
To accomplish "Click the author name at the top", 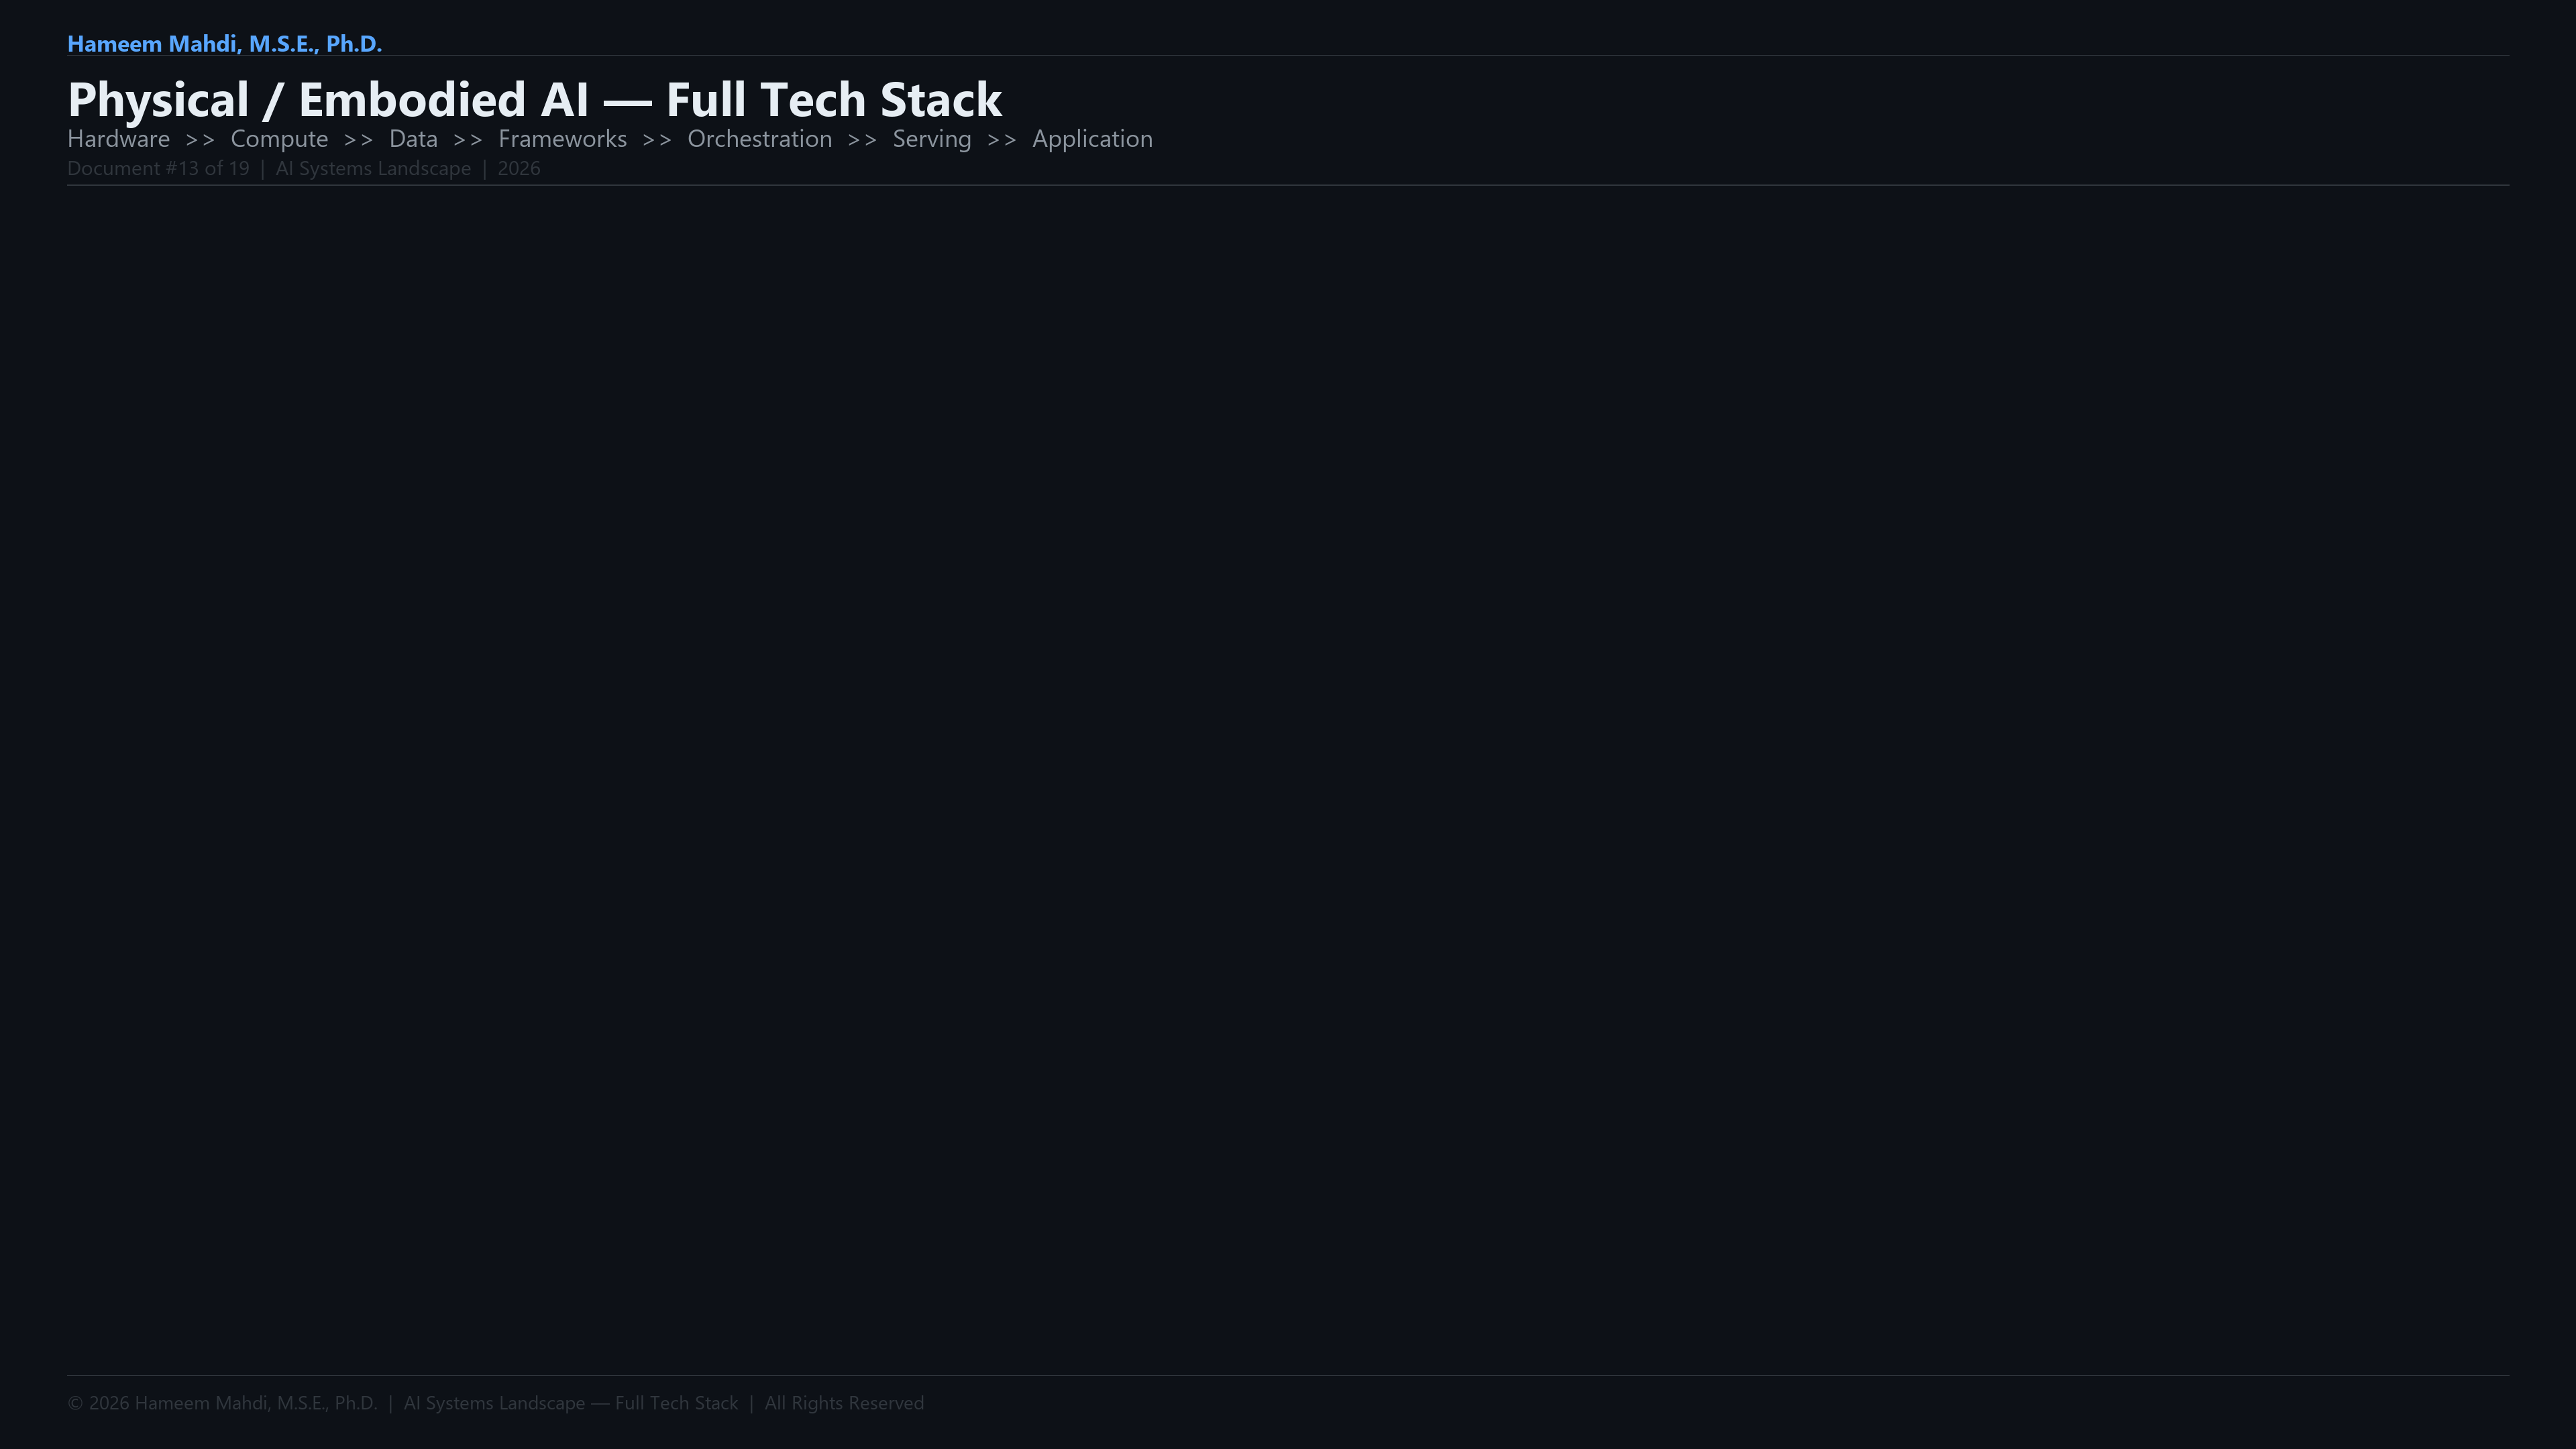I will point(224,44).
